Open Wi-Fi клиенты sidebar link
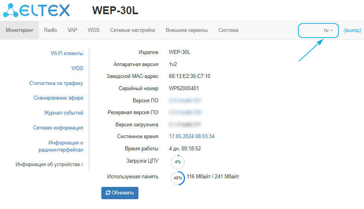The width and height of the screenshot is (364, 209). pos(67,53)
